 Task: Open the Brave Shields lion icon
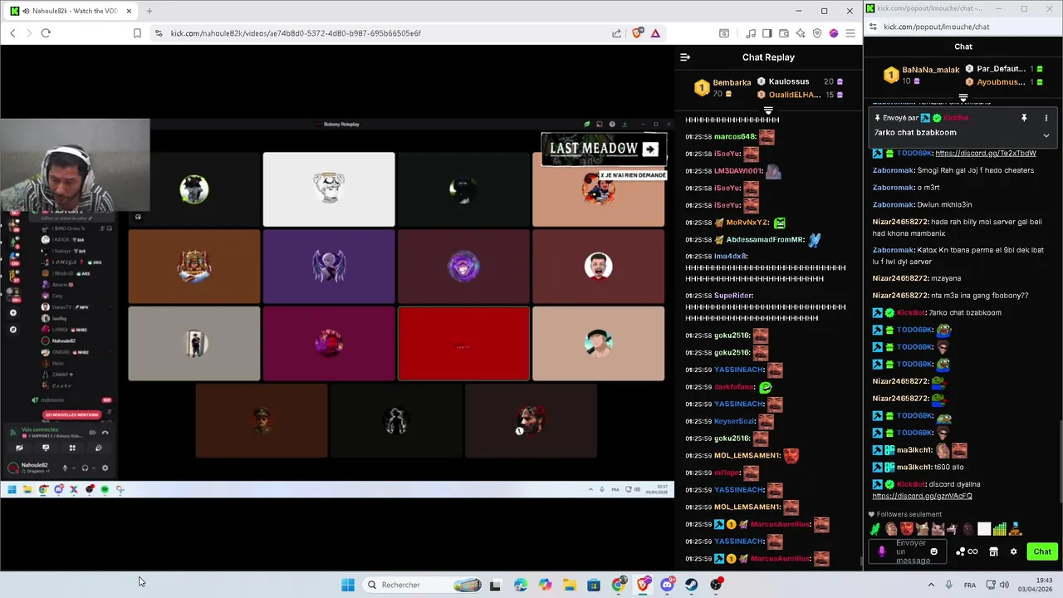tap(637, 33)
